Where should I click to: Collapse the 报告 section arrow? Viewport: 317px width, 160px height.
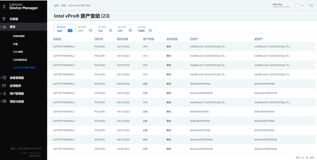(1, 27)
